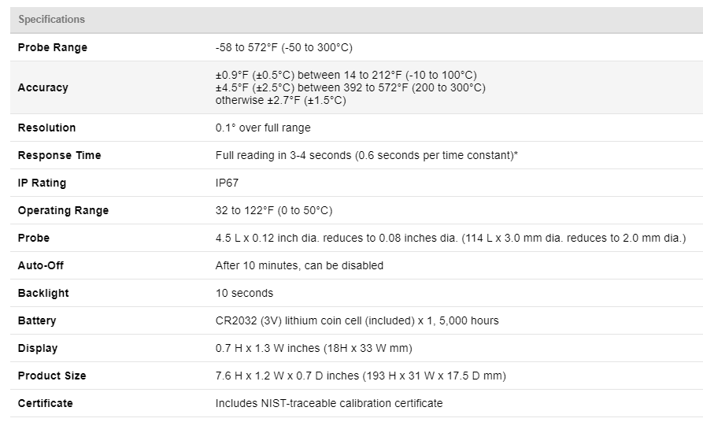703x422 pixels.
Task: Select the Display row label
Action: (x=38, y=348)
